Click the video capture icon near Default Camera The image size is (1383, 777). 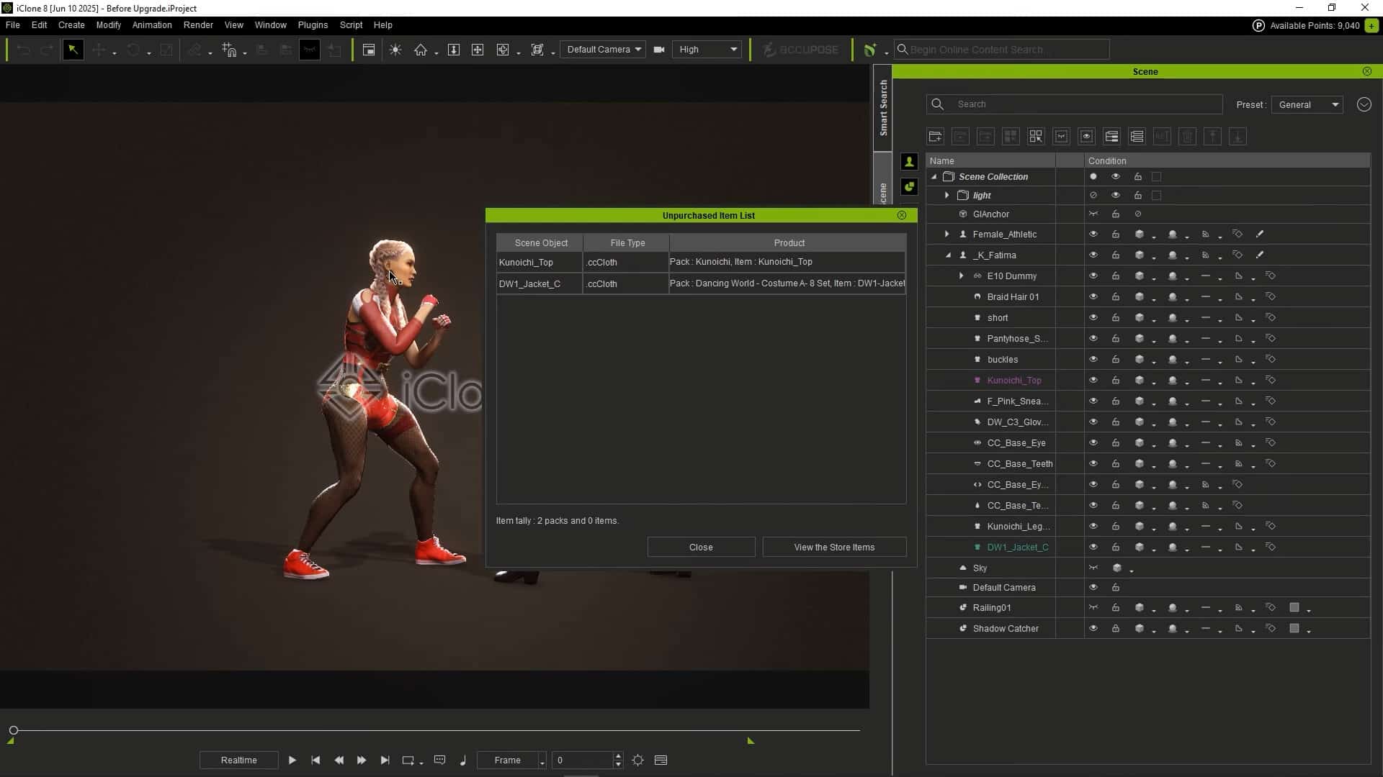click(x=659, y=50)
